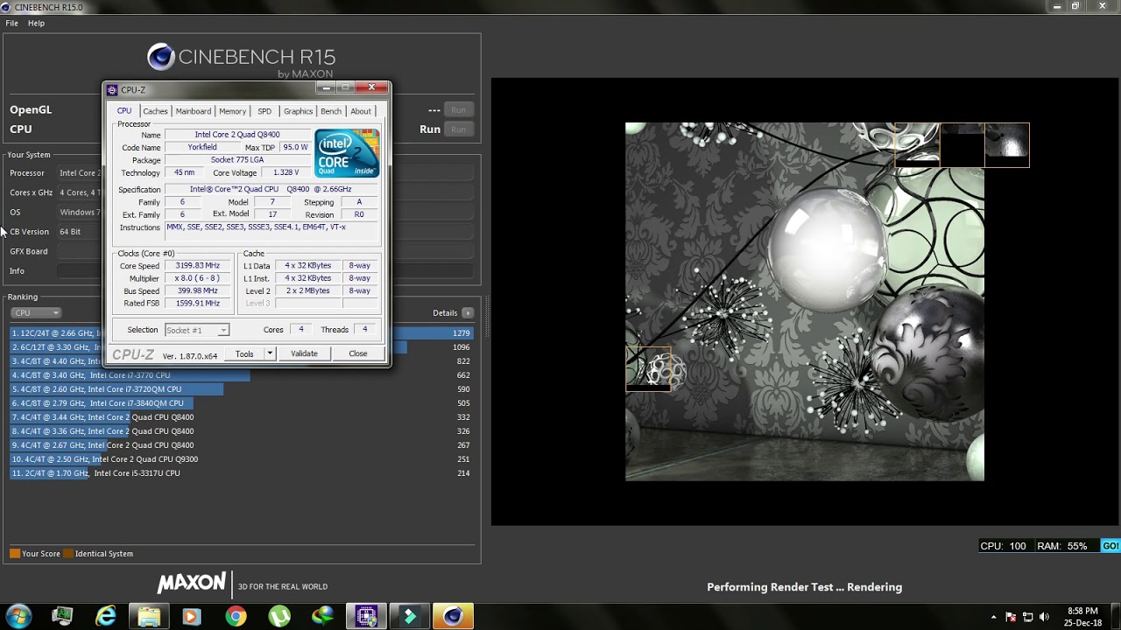Open the system monitor taskbar icon
Image resolution: width=1121 pixels, height=630 pixels.
62,617
